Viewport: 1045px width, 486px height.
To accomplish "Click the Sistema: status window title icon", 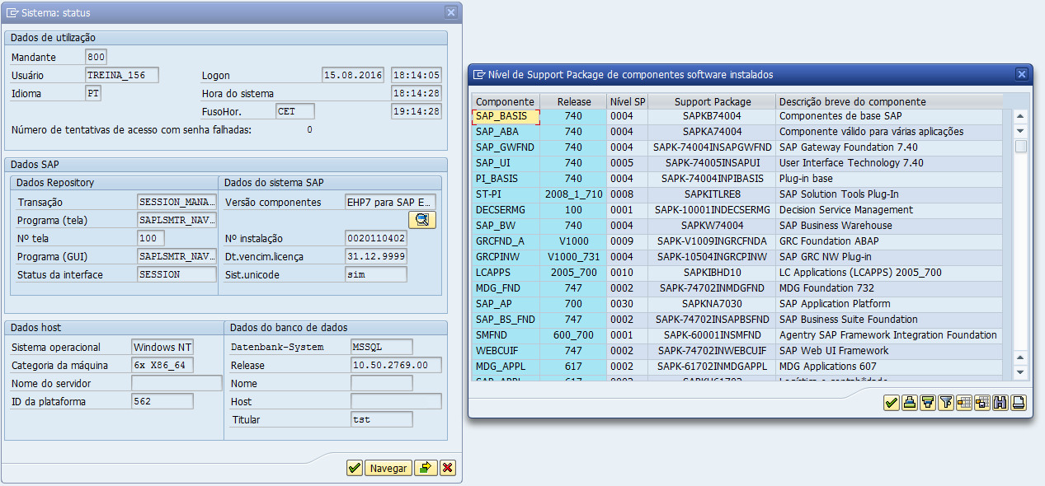I will [12, 12].
